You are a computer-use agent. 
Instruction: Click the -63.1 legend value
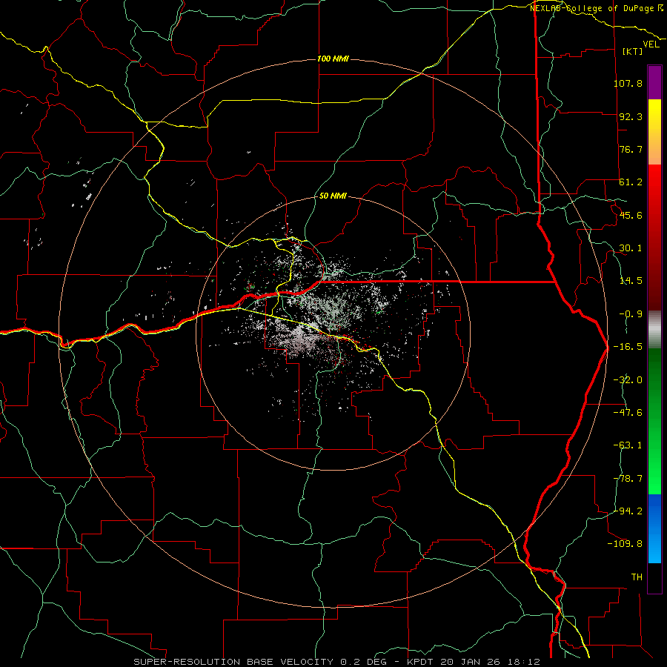628,445
